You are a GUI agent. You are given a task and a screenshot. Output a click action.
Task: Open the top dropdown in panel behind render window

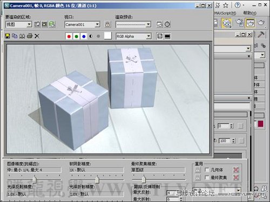coord(233,48)
